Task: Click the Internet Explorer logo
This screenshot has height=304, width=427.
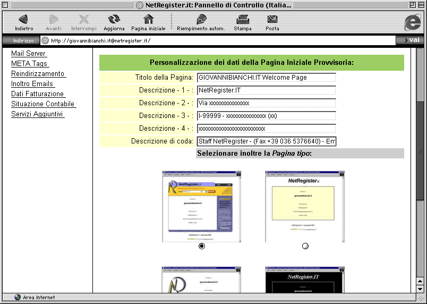Action: (413, 22)
